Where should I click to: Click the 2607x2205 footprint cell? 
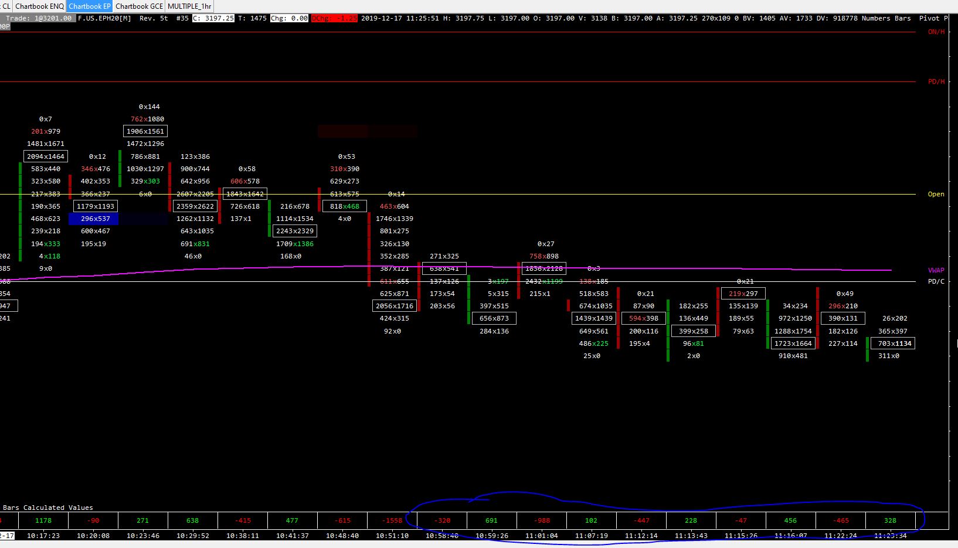195,194
